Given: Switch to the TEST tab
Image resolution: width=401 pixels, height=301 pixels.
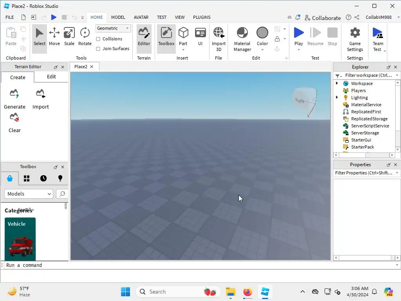Looking at the screenshot, I should point(162,17).
